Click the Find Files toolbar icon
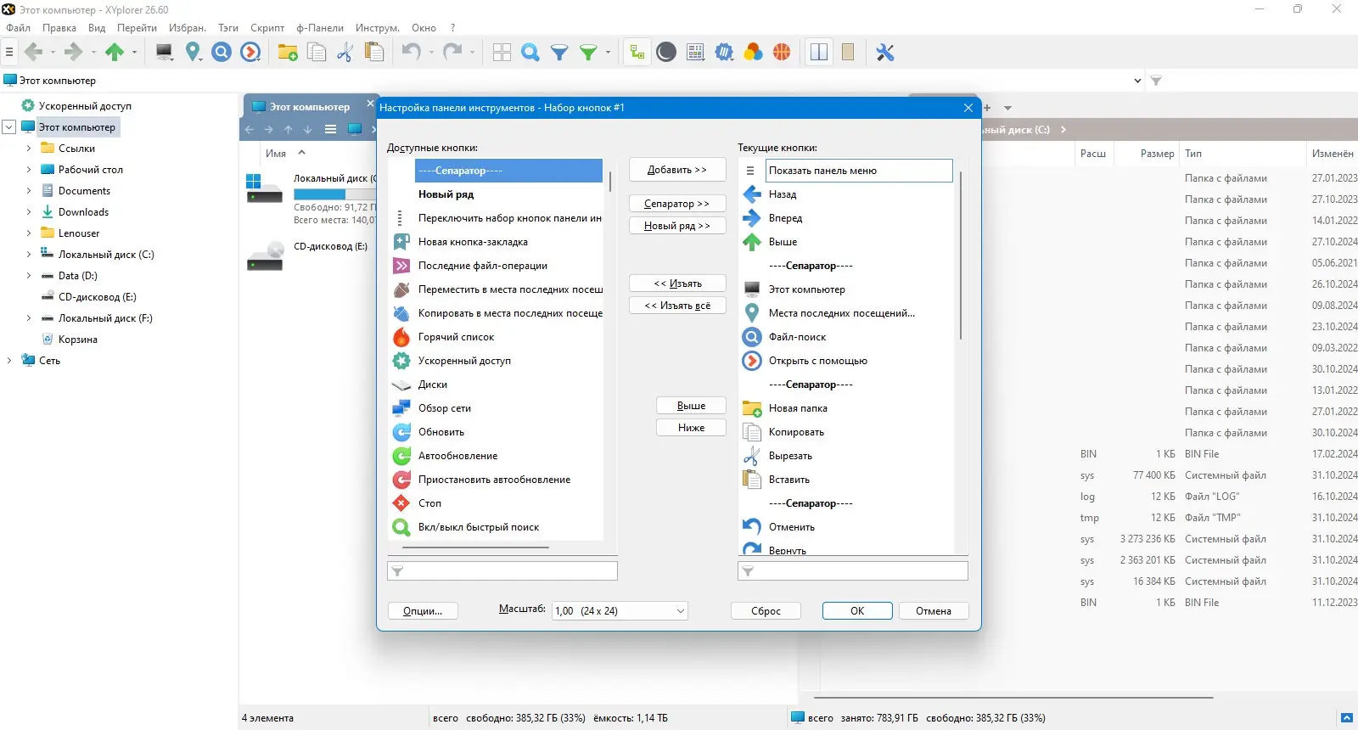1358x730 pixels. click(x=222, y=53)
